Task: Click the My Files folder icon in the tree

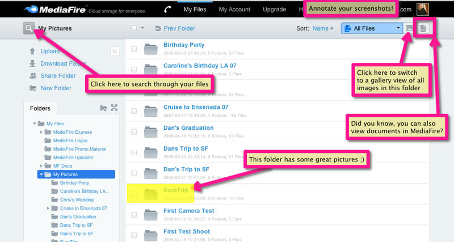Action: coord(41,124)
